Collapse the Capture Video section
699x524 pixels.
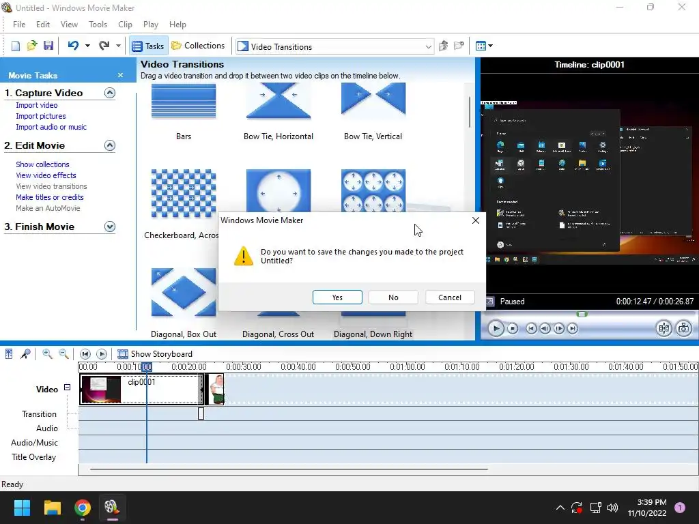(x=110, y=93)
